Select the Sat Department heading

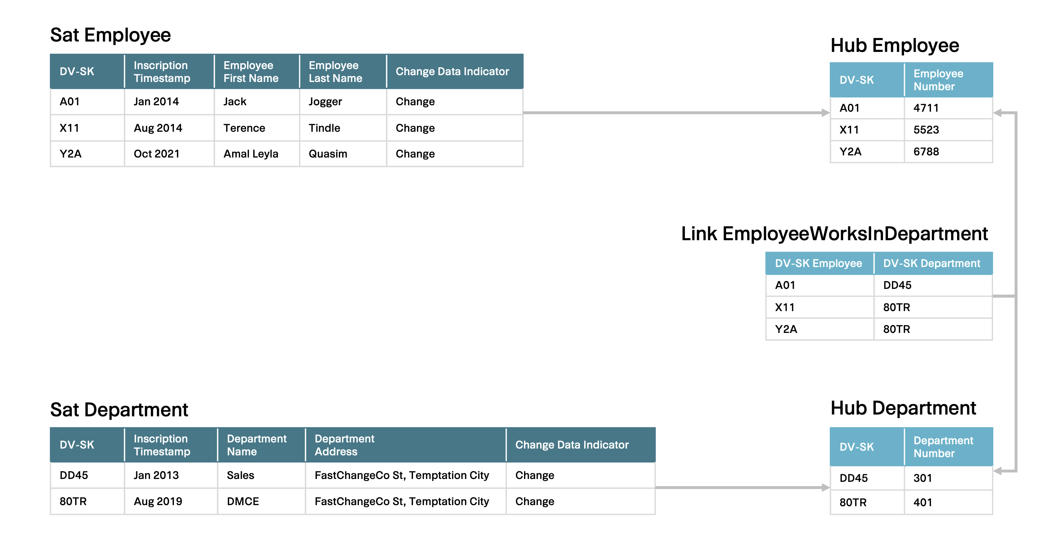click(119, 410)
